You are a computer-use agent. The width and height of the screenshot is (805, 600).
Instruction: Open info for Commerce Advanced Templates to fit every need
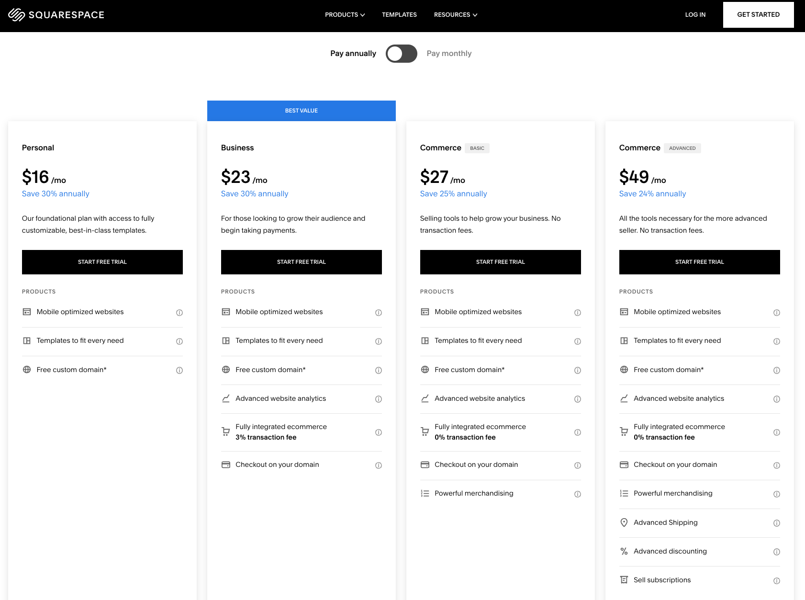pyautogui.click(x=777, y=341)
